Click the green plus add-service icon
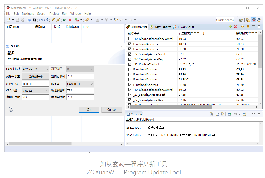Screen dimensions: 265x178 tap(230, 27)
